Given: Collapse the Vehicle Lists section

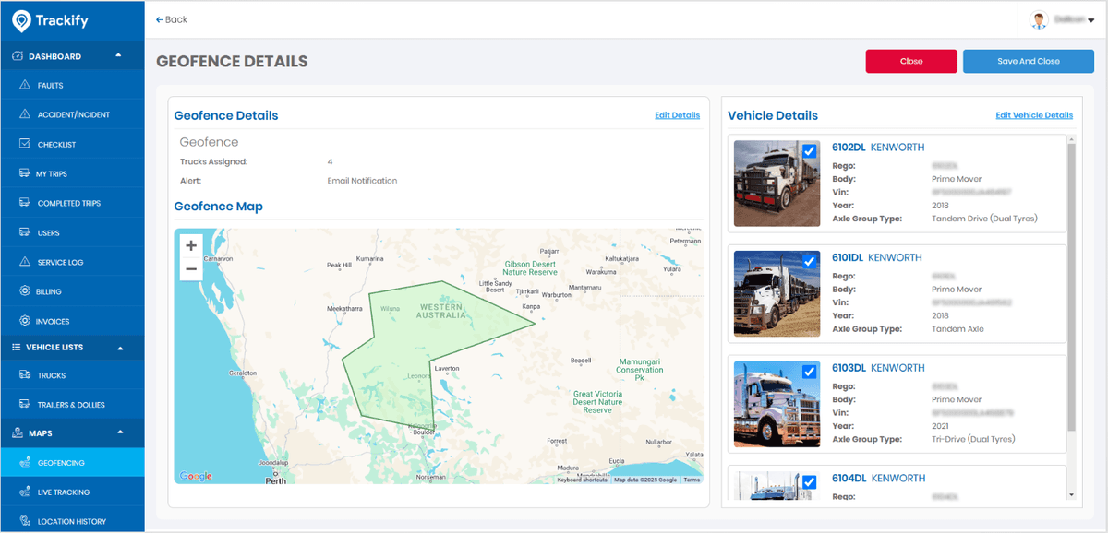Looking at the screenshot, I should [x=119, y=348].
